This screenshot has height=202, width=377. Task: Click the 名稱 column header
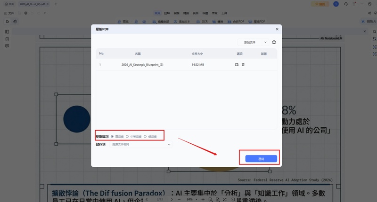coord(138,54)
